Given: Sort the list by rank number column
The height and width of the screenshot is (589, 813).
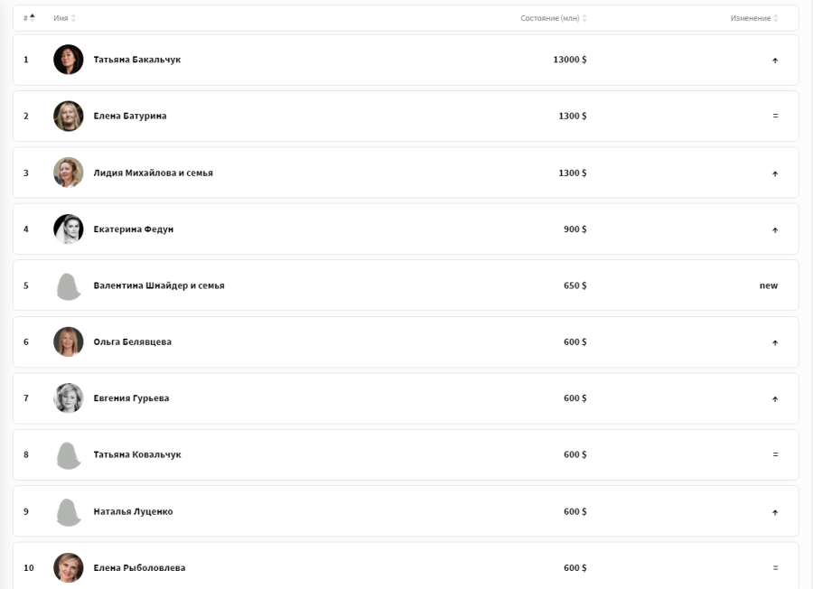Looking at the screenshot, I should pos(29,18).
